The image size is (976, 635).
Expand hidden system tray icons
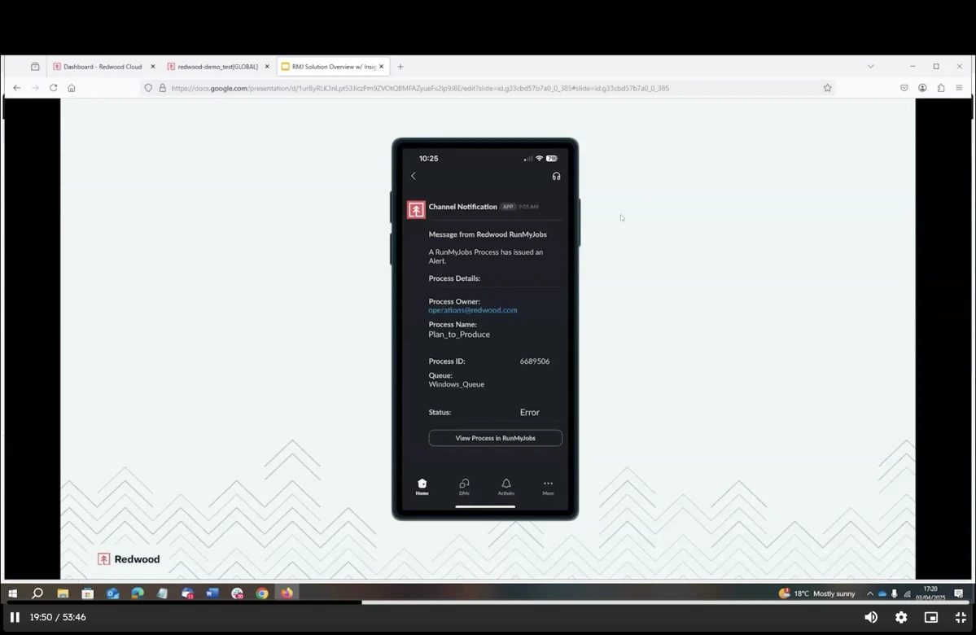point(870,593)
